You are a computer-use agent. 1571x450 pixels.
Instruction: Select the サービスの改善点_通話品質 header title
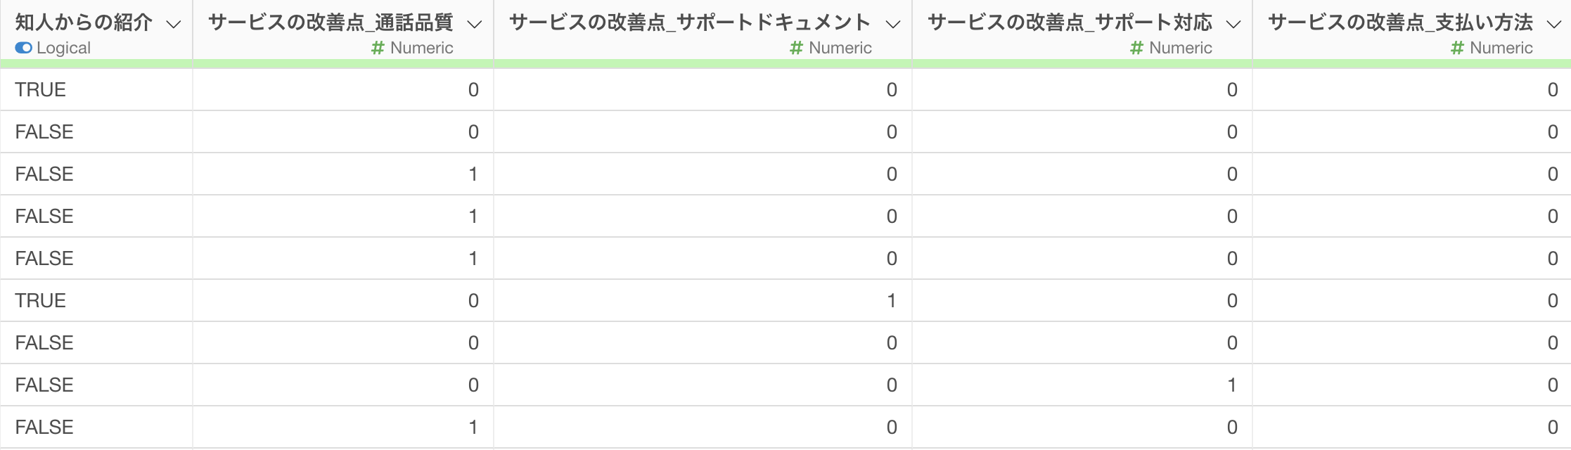click(x=331, y=22)
